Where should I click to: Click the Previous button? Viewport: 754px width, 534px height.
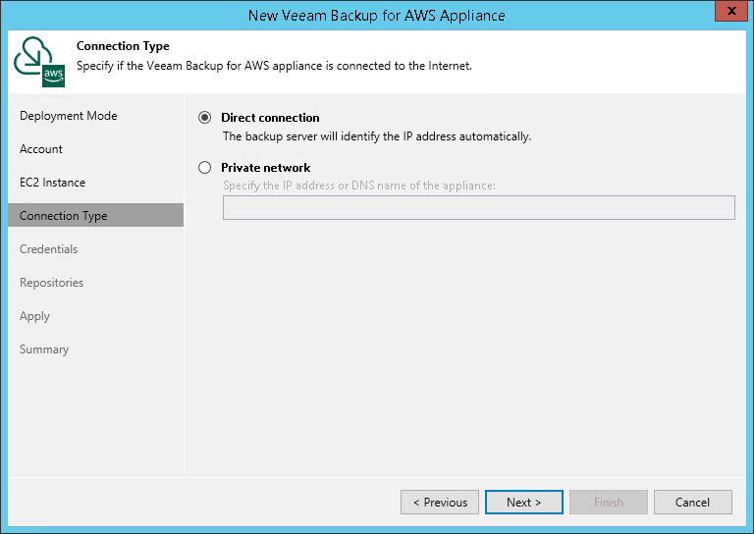point(440,503)
